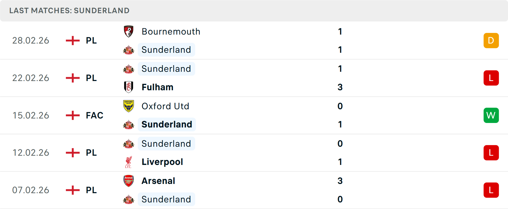Click the red L badge for the Fulham match
508x209 pixels.
coord(491,78)
